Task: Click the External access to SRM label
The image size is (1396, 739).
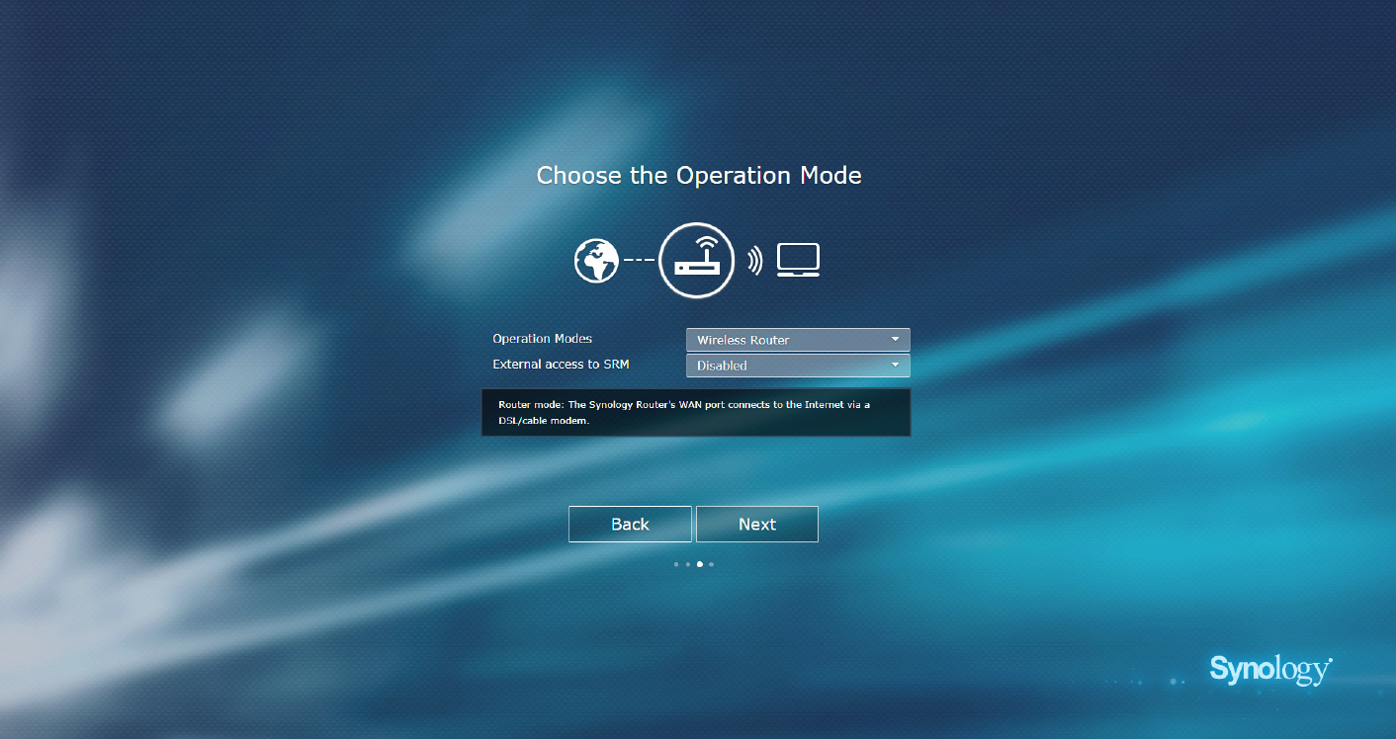Action: point(561,365)
